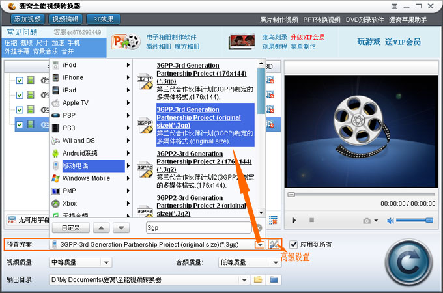Select the iPod device category
443x293 pixels.
90,65
